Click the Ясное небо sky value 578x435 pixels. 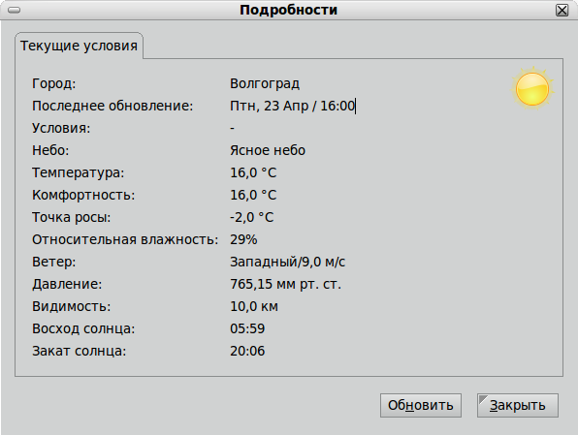pos(268,150)
